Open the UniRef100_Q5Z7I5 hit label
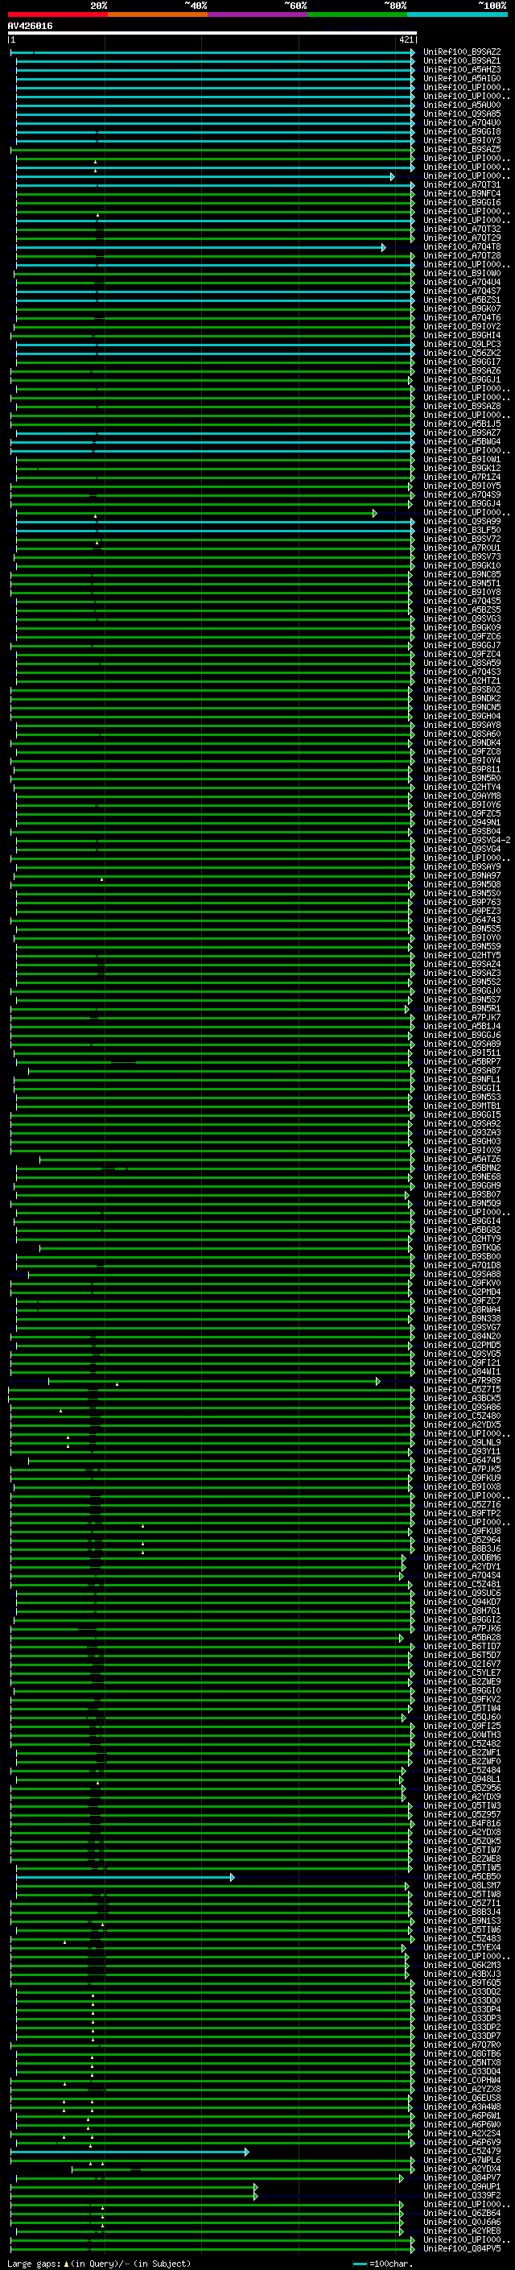515x2270 pixels. point(462,1390)
